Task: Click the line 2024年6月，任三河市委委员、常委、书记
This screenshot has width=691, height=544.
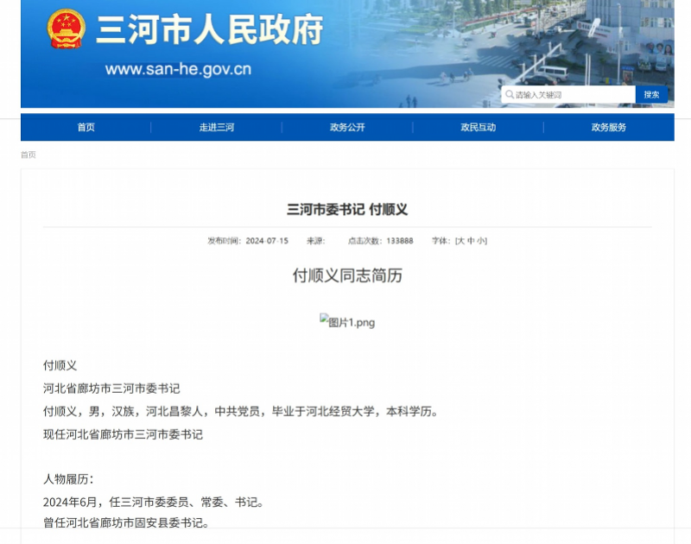Action: (x=154, y=503)
